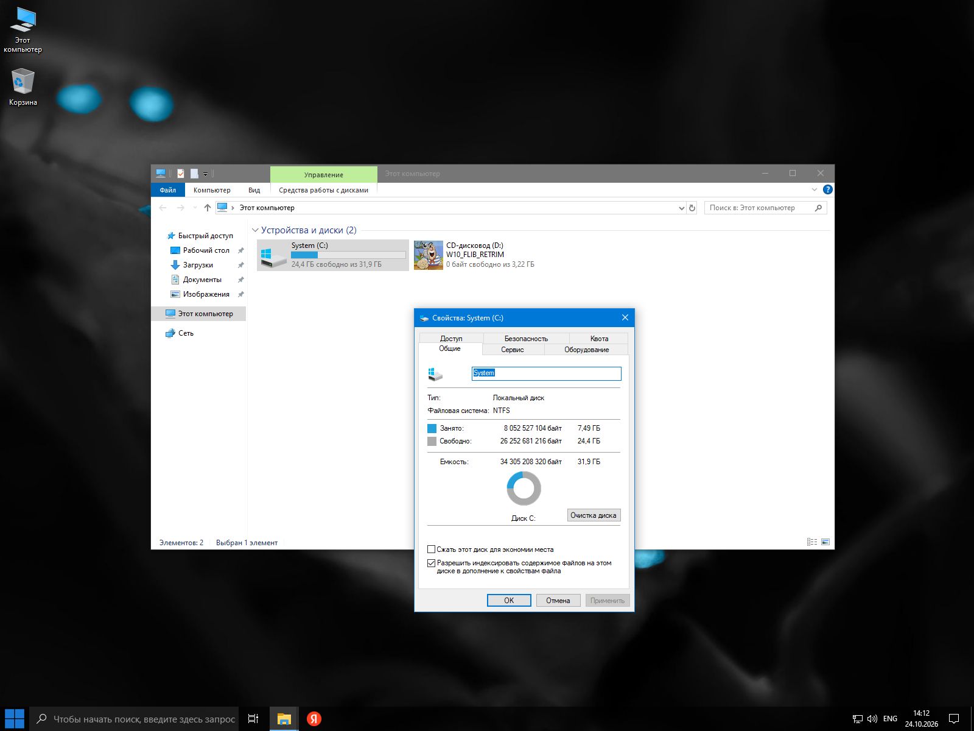Refresh the Explorer address bar
Screen dimensions: 974x731
692,208
